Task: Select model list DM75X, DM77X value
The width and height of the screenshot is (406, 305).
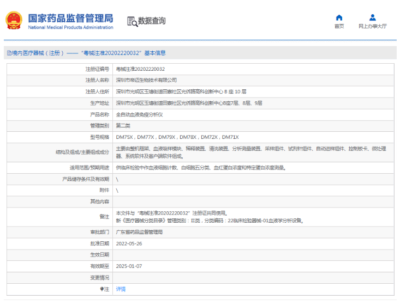Action: (x=177, y=137)
